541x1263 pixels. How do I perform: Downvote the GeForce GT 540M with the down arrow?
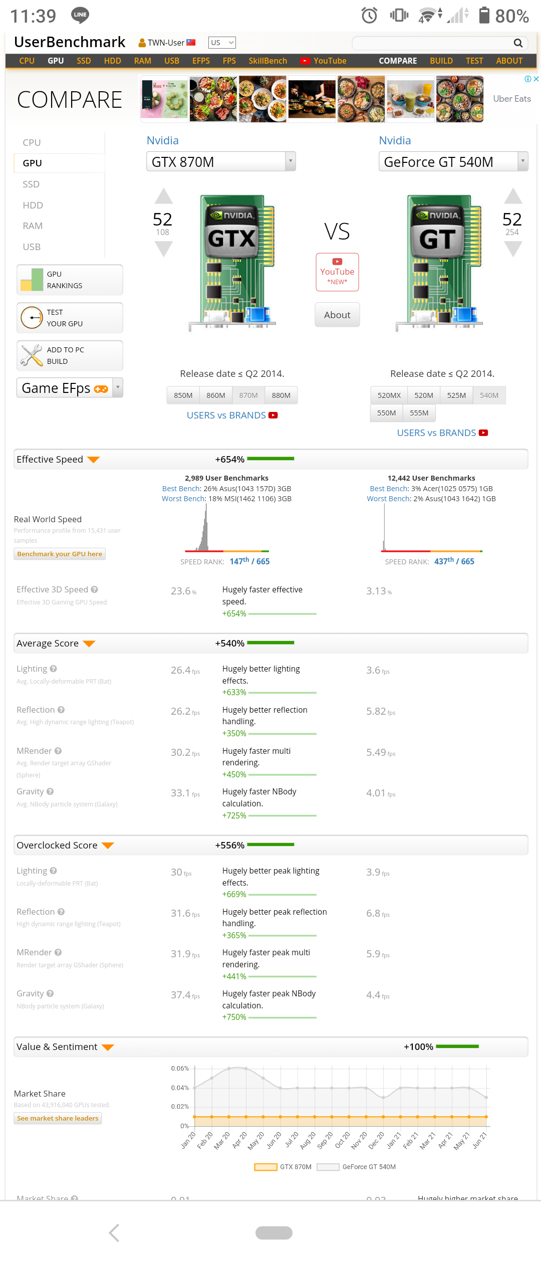pyautogui.click(x=513, y=249)
